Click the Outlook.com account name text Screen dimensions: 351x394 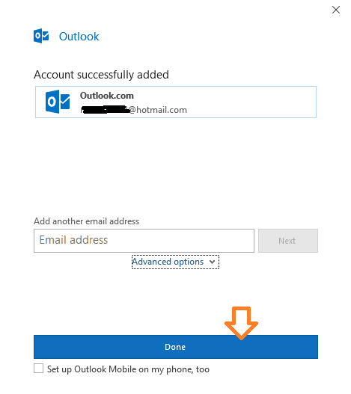click(x=107, y=96)
